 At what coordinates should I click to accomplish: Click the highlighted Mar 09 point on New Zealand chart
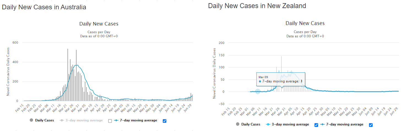257,92
